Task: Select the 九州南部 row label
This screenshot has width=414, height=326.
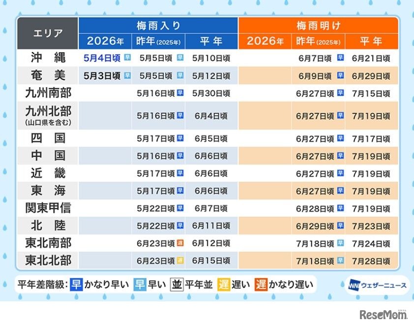Action: coord(48,93)
